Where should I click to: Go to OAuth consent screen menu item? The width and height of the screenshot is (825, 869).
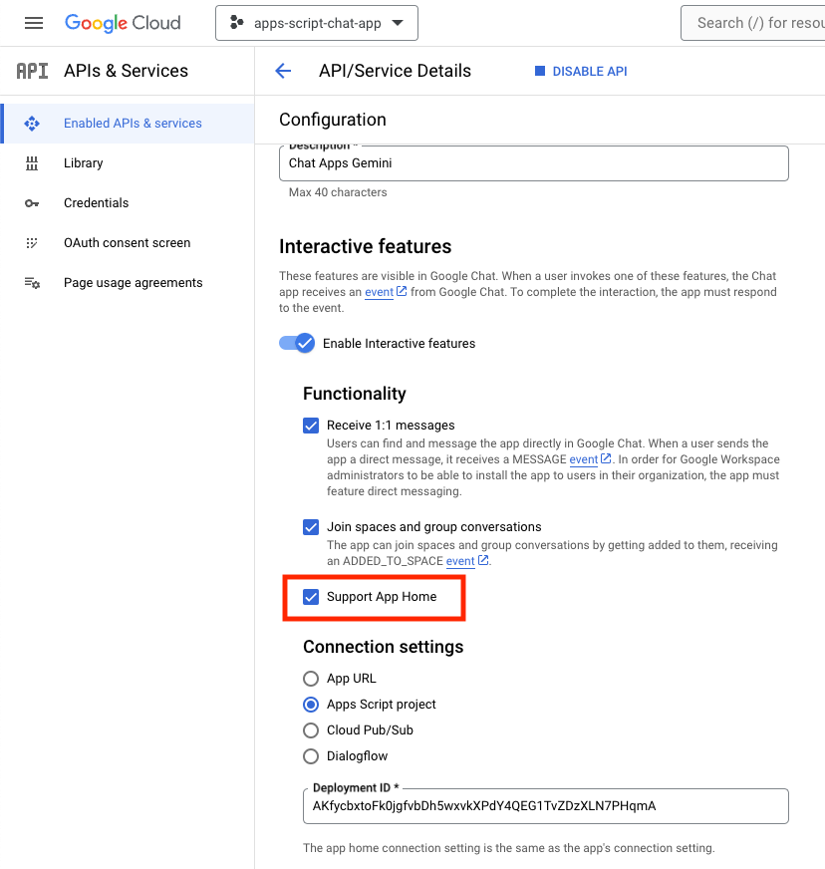point(127,243)
